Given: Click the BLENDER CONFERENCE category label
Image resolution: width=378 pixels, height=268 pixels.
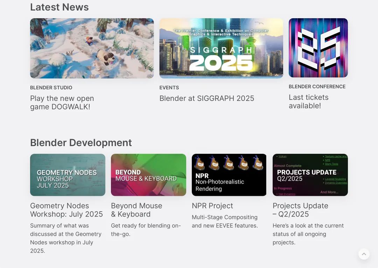Looking at the screenshot, I should pos(317,87).
